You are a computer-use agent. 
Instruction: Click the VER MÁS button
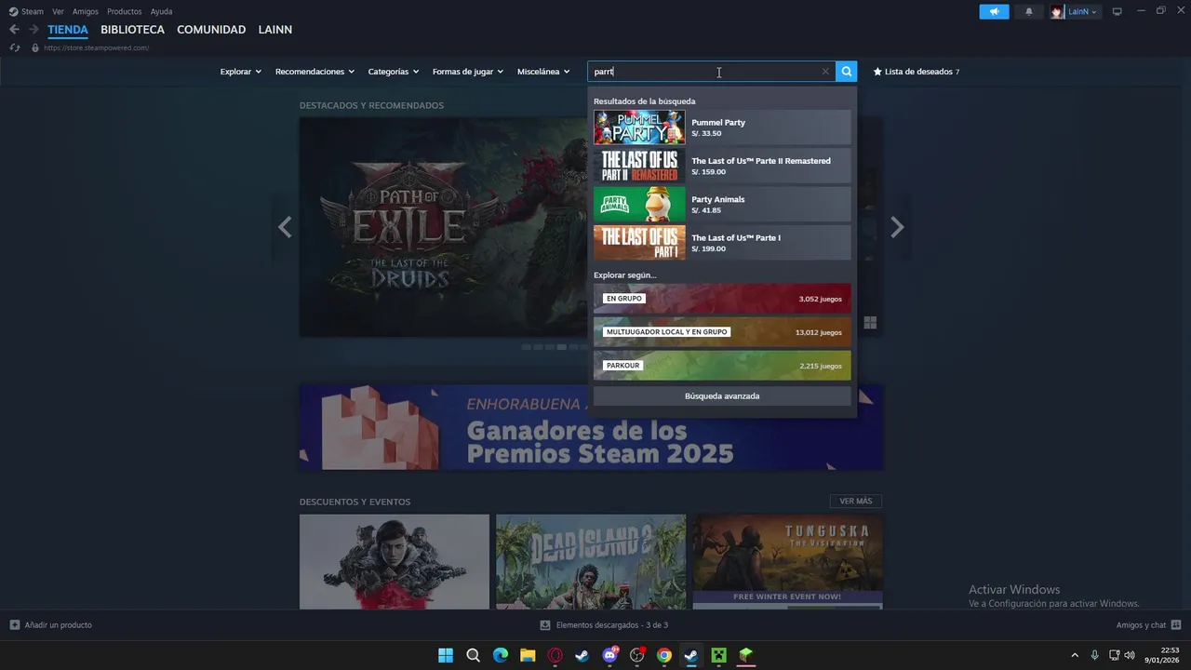click(x=856, y=502)
